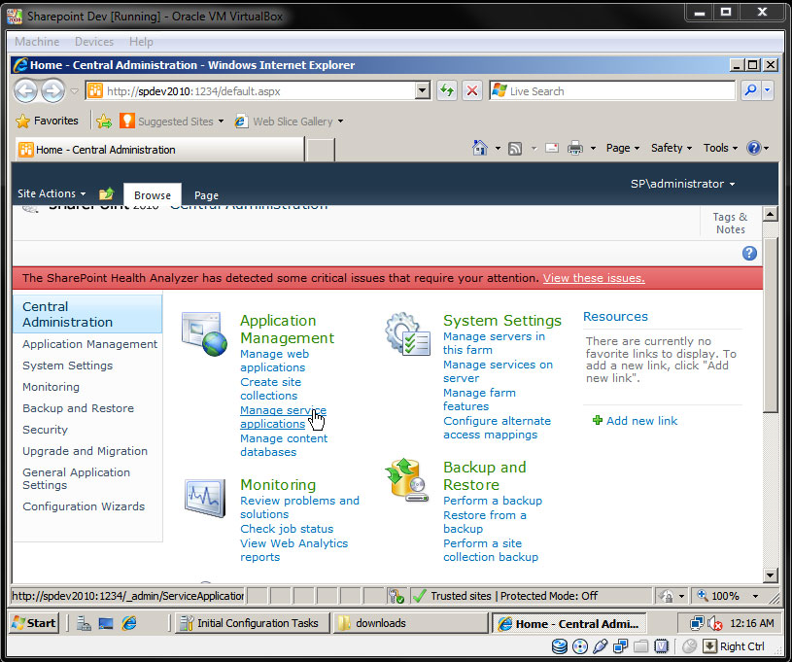Screen dimensions: 792x662
Task: Open Manage web applications link
Action: coord(274,361)
